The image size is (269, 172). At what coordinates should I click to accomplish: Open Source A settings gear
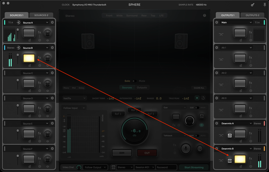(52, 23)
